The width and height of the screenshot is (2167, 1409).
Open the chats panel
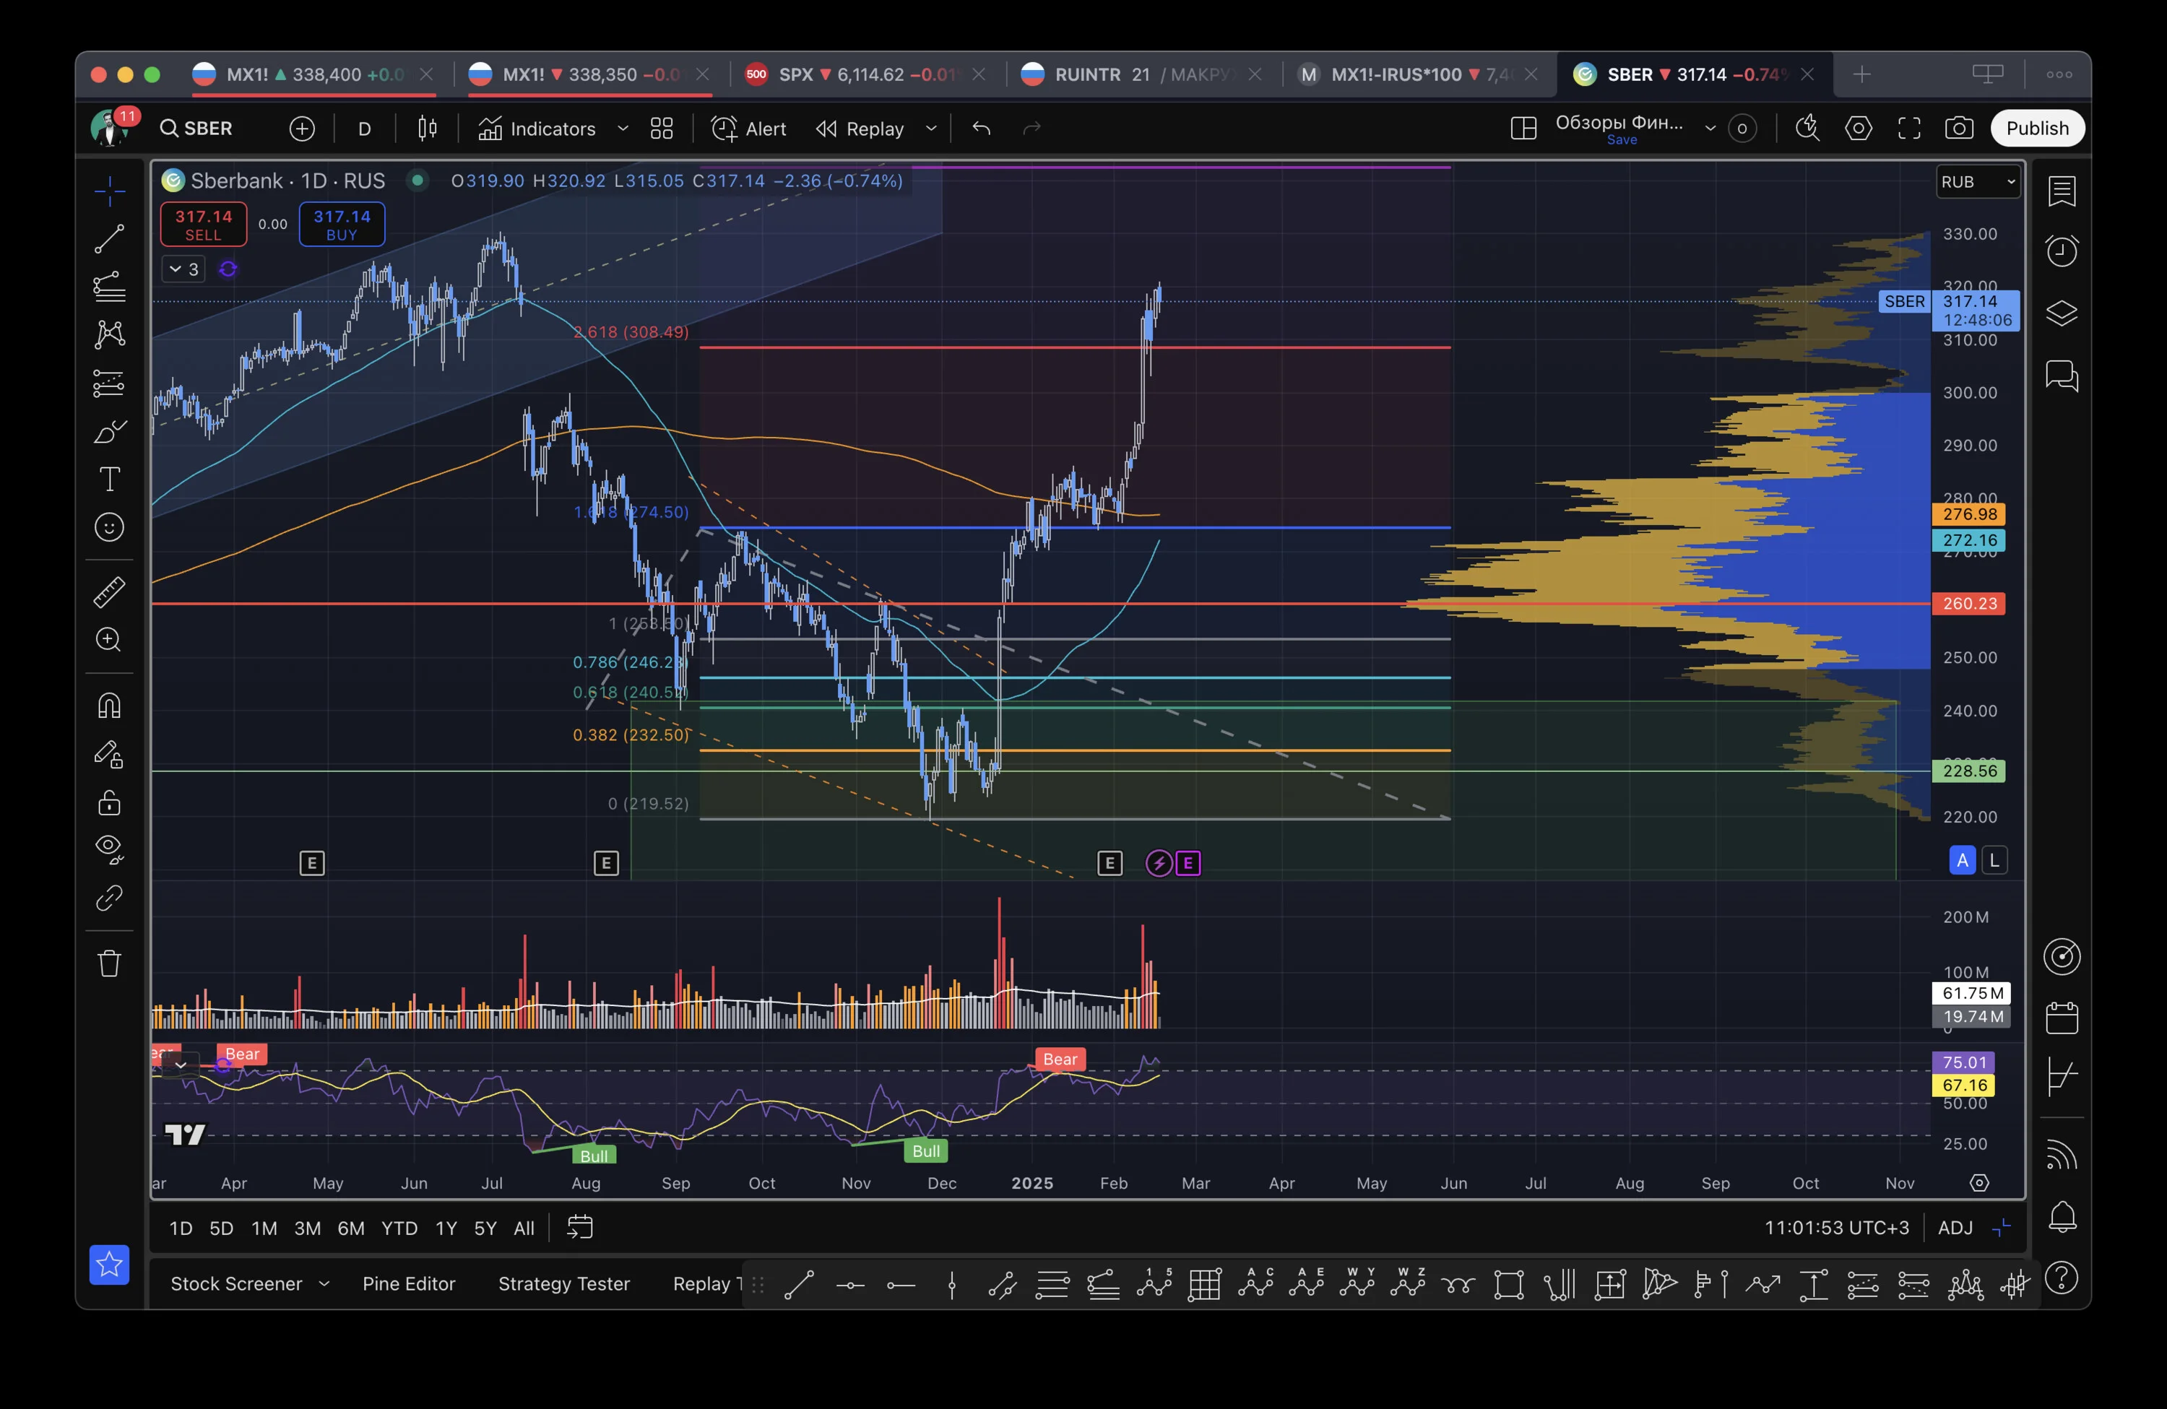pos(2062,375)
